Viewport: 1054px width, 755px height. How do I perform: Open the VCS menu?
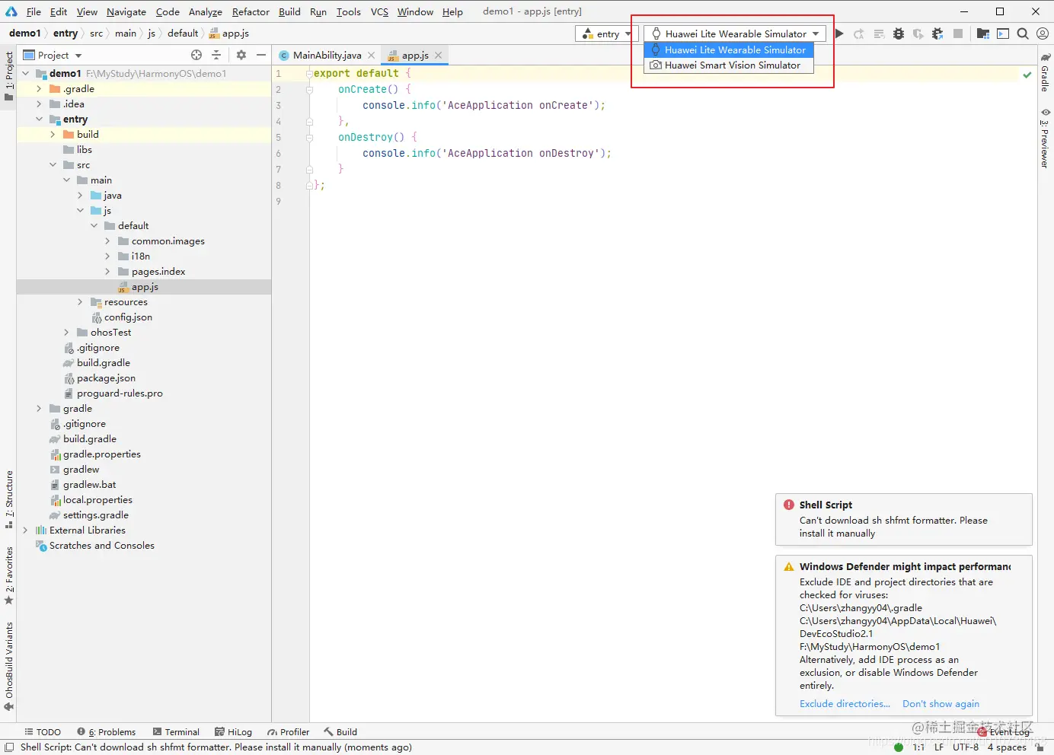[379, 11]
